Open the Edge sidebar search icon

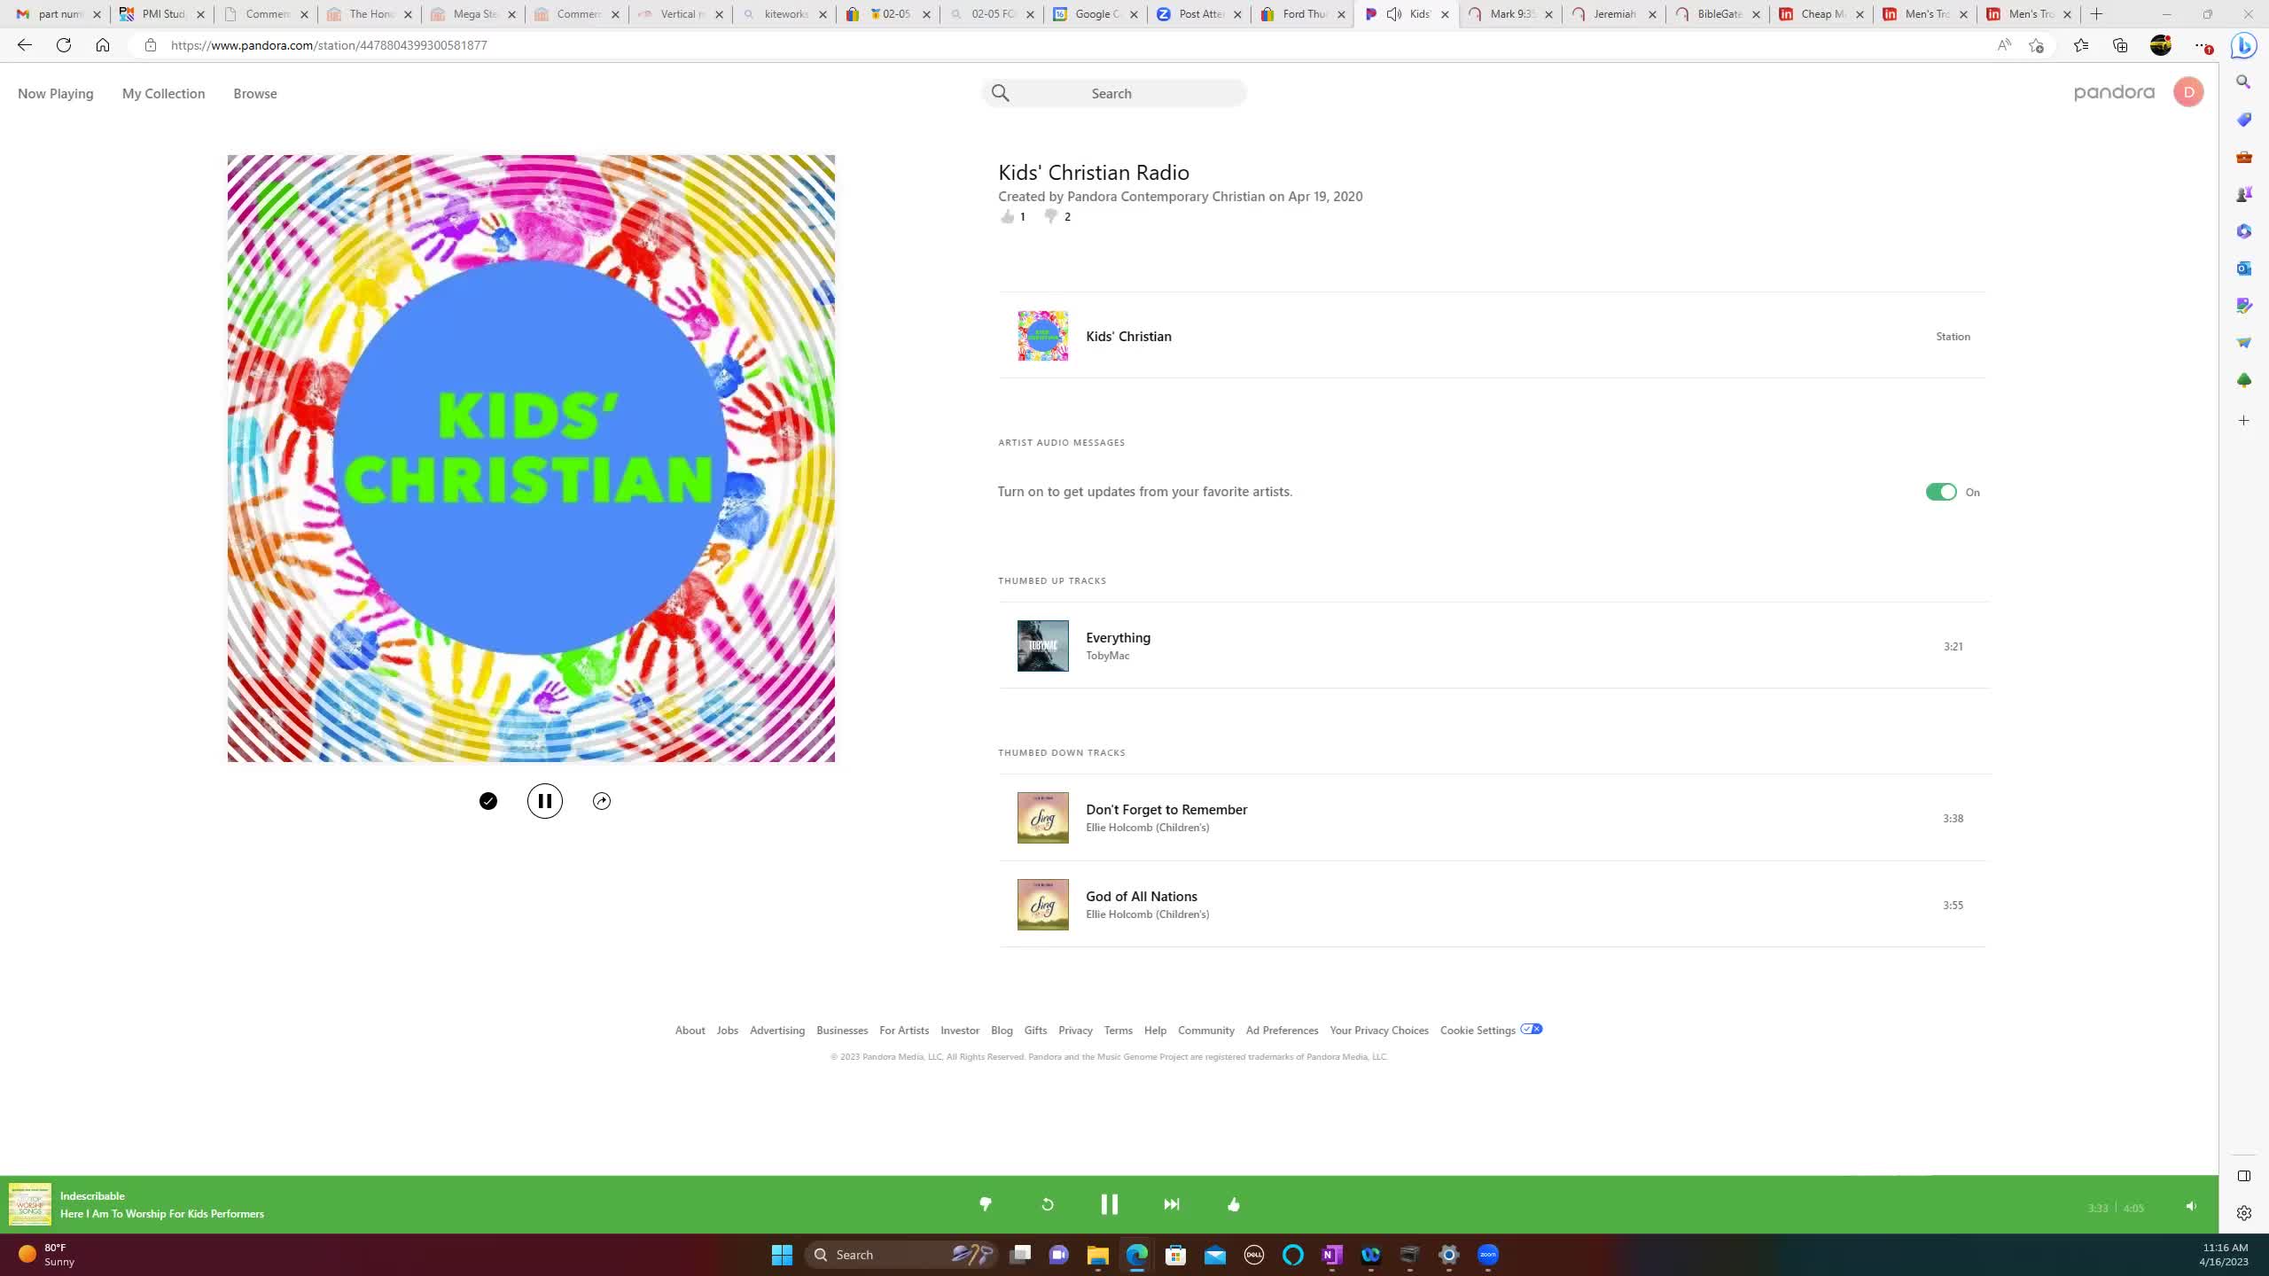coord(2243,82)
